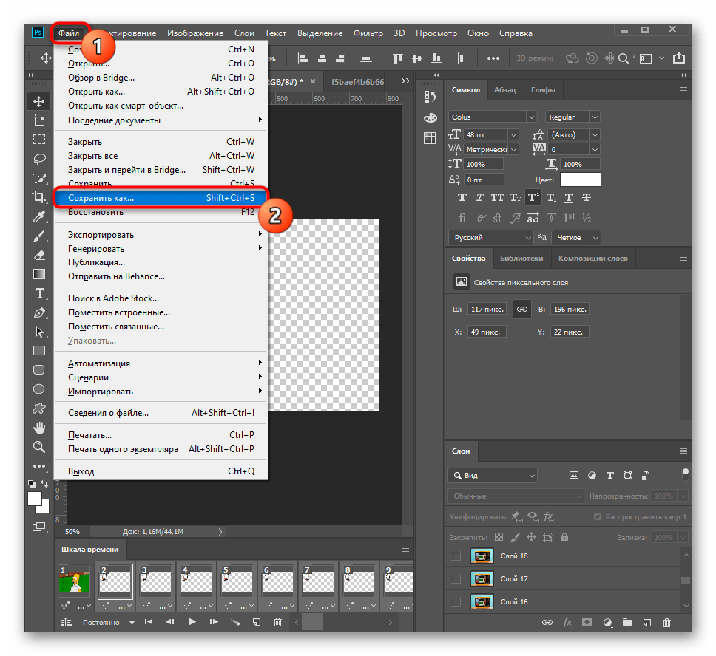Open the Вид layer filter dropdown
Image resolution: width=716 pixels, height=656 pixels.
point(493,475)
